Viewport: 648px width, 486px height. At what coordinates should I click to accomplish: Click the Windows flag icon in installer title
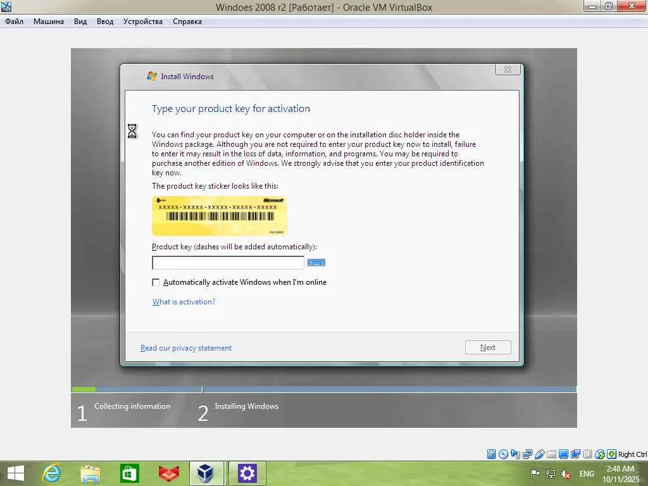pyautogui.click(x=152, y=76)
